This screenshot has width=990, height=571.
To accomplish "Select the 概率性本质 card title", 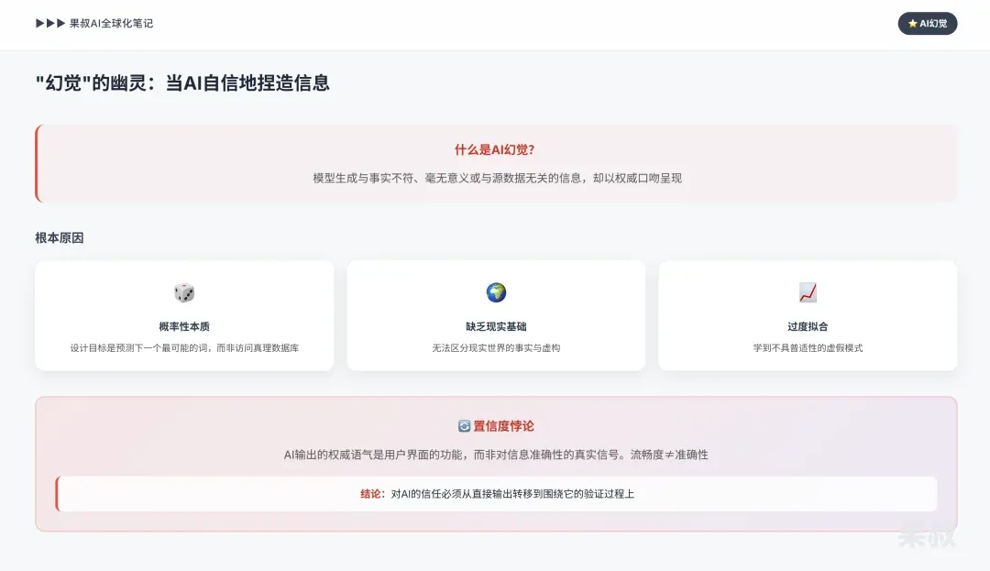I will coord(184,326).
